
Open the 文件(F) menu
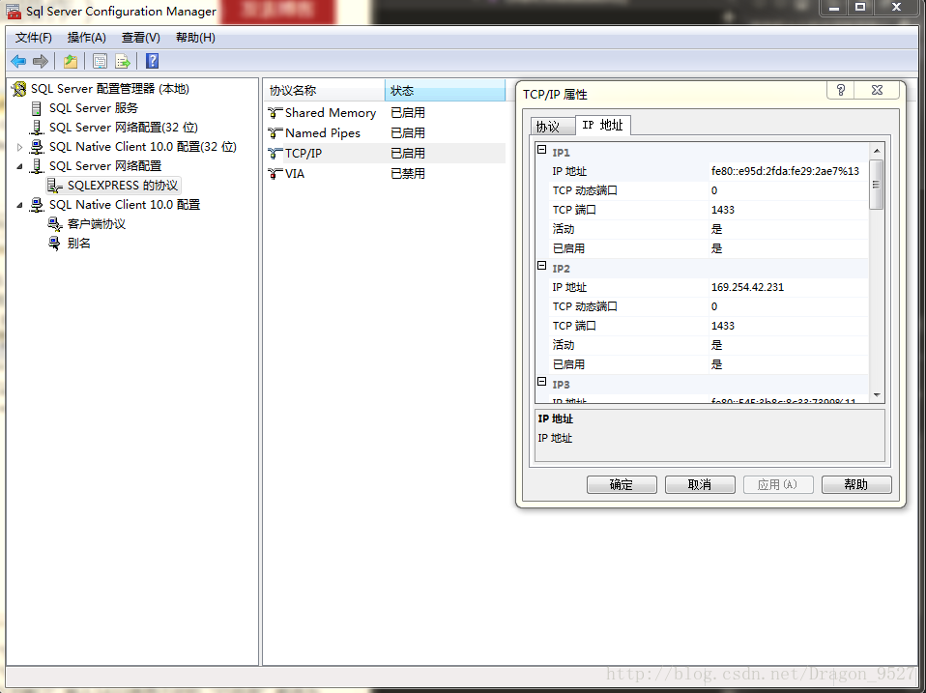click(x=34, y=38)
